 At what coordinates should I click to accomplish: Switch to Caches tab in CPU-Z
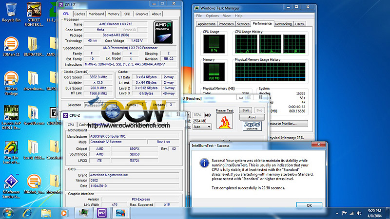pyautogui.click(x=79, y=14)
